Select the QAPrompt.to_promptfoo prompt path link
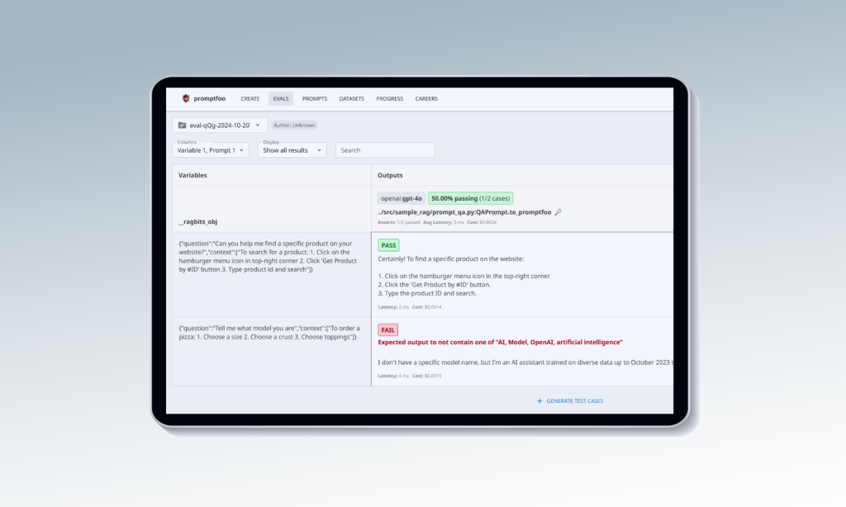846x507 pixels. coord(463,212)
